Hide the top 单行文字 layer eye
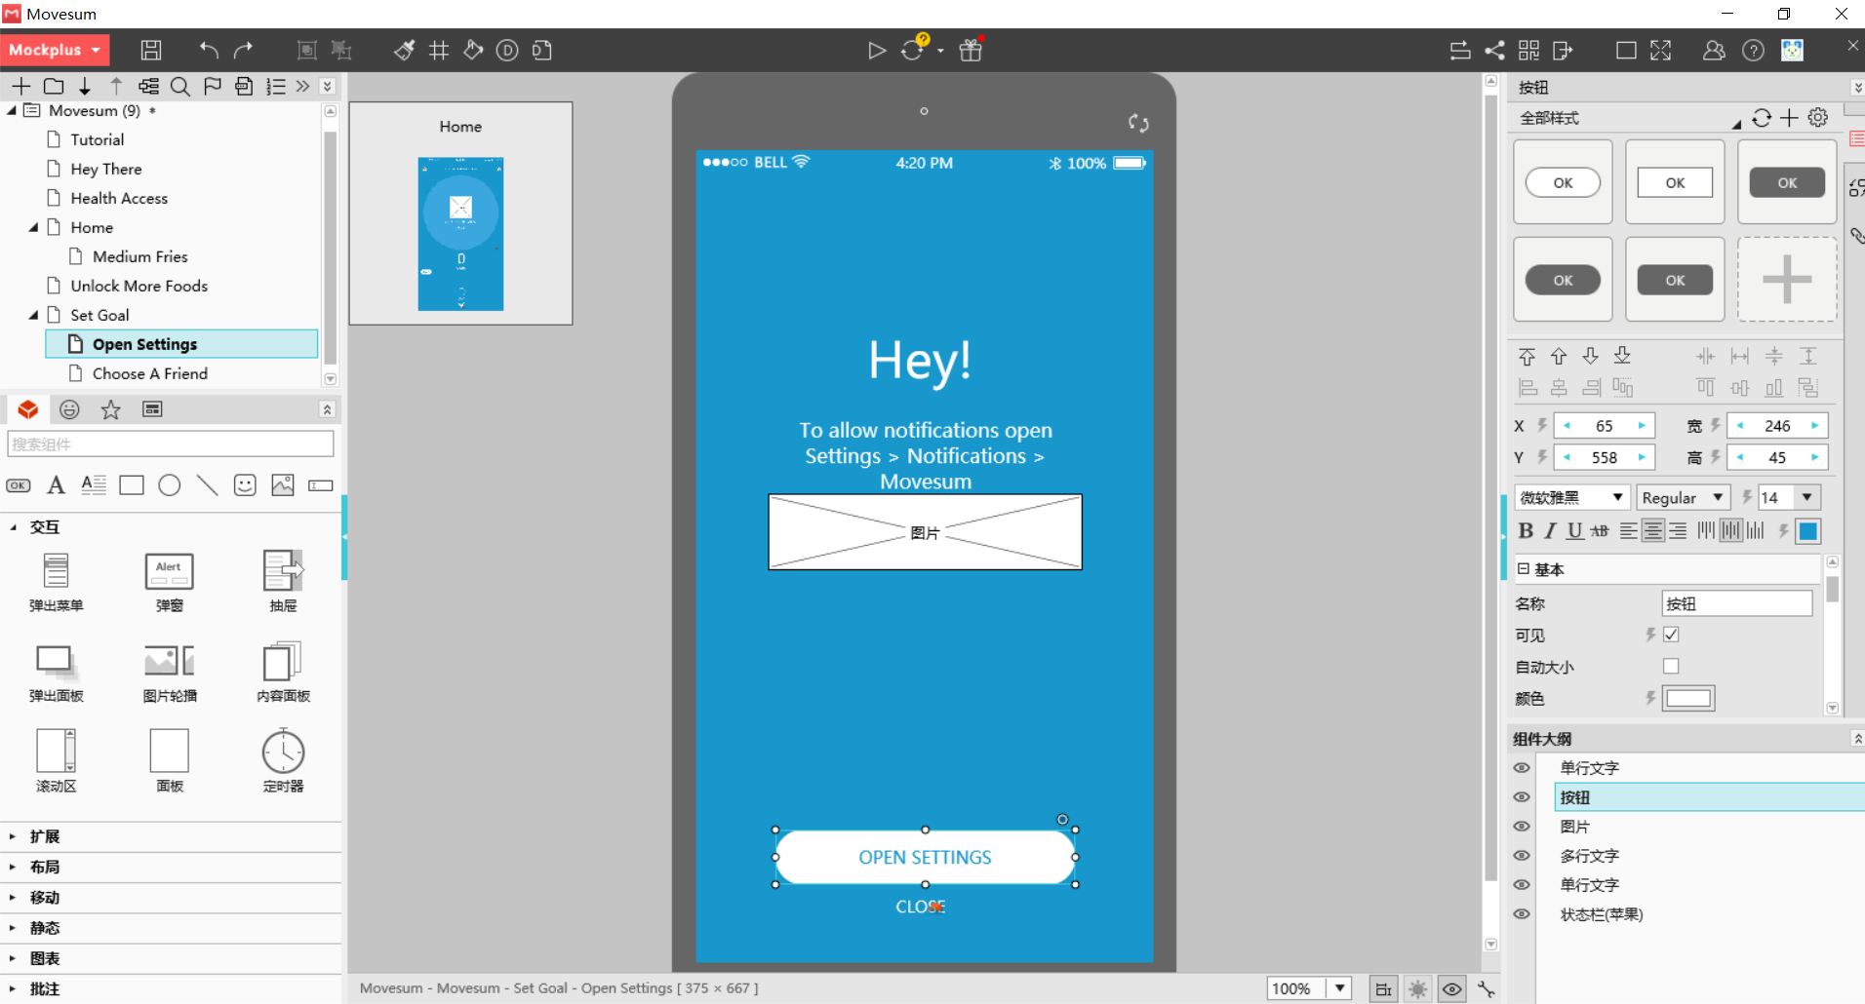This screenshot has height=1004, width=1865. click(1522, 768)
